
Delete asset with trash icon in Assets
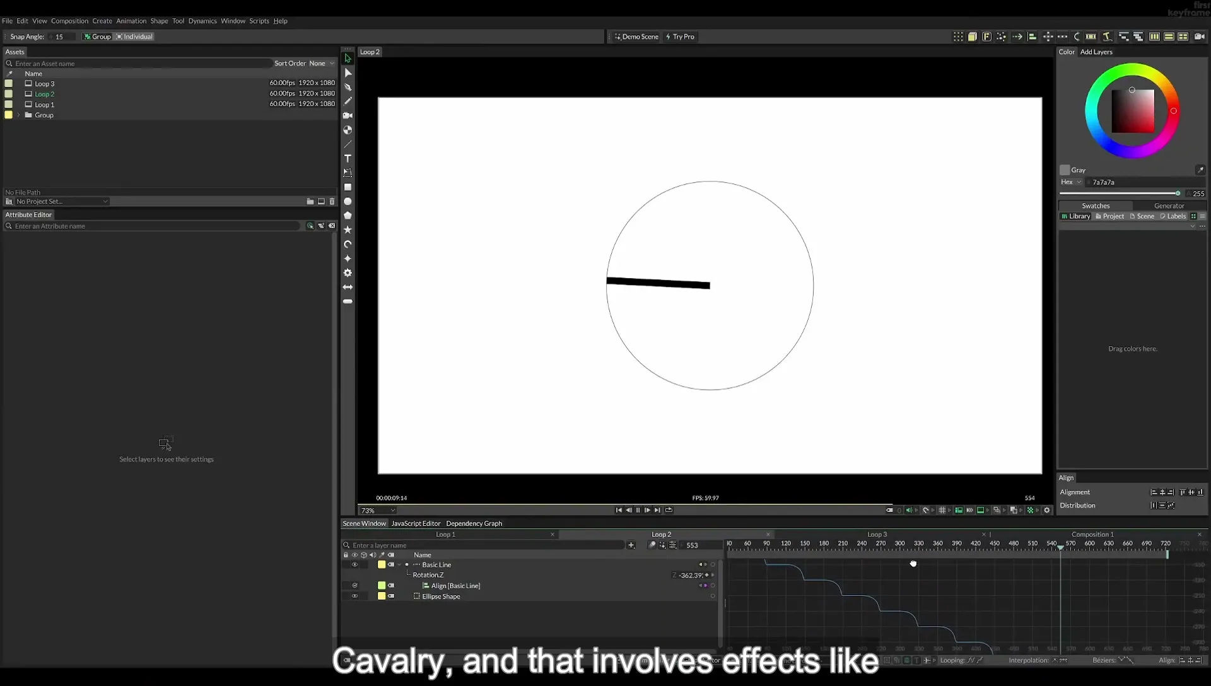coord(332,202)
